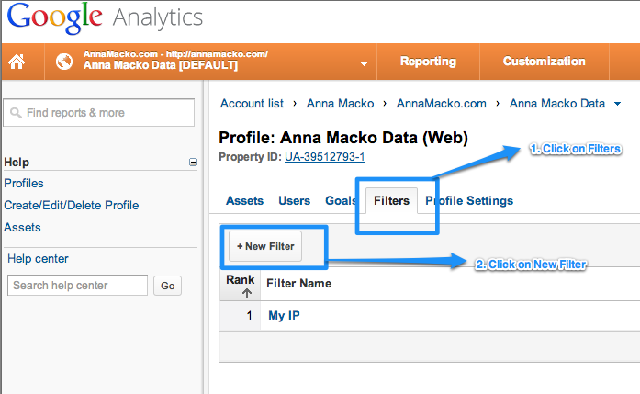640x394 pixels.
Task: Click the UA-39512793-1 property ID link
Action: click(x=325, y=157)
